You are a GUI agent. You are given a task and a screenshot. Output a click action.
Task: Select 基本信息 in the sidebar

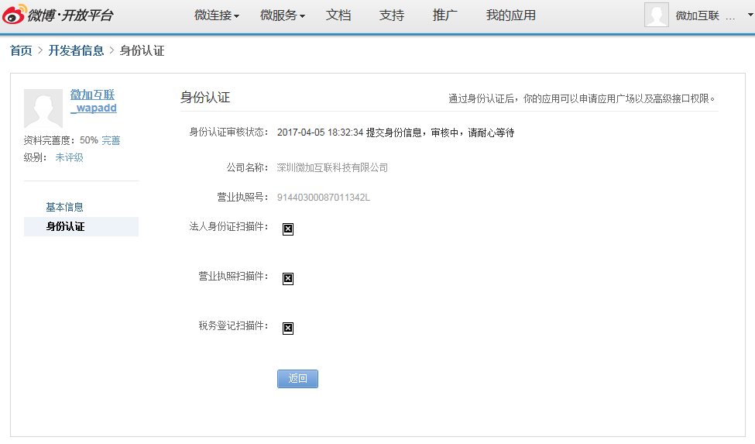point(64,207)
